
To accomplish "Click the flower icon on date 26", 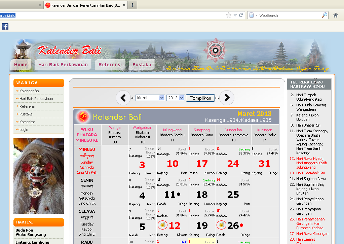I will click(221, 225).
